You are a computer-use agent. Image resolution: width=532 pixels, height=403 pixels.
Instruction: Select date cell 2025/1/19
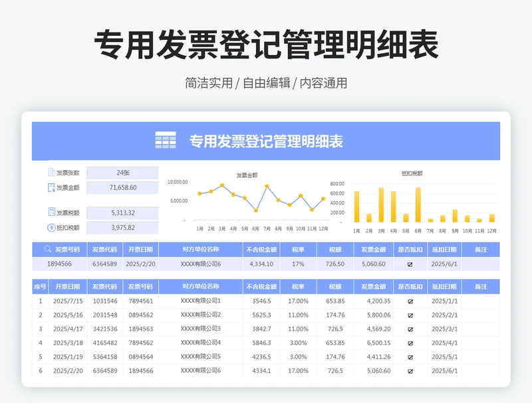tap(68, 357)
